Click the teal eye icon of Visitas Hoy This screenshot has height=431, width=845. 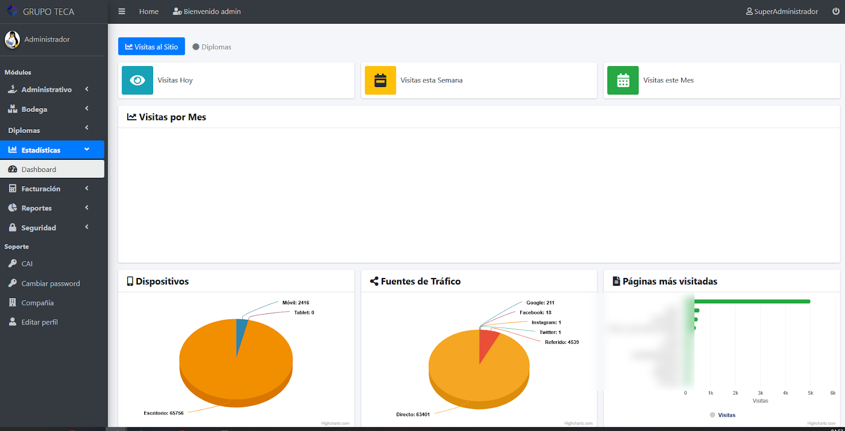(137, 80)
